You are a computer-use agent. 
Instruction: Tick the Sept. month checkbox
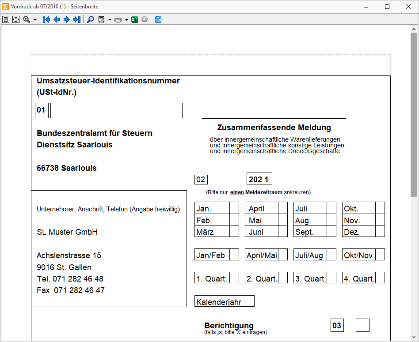pyautogui.click(x=331, y=231)
